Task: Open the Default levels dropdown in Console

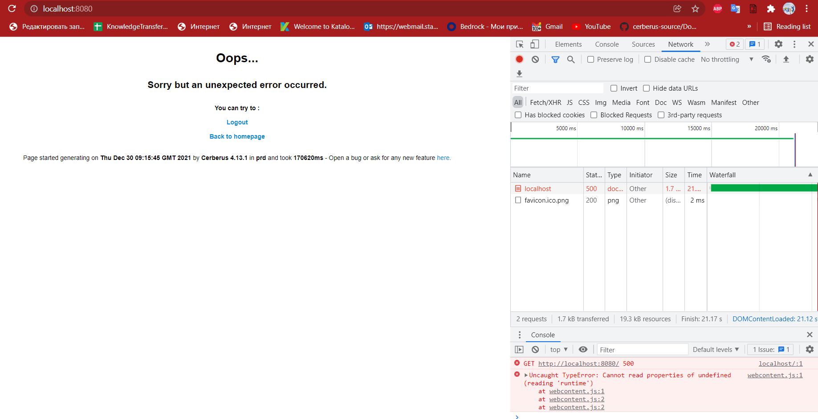Action: [715, 349]
